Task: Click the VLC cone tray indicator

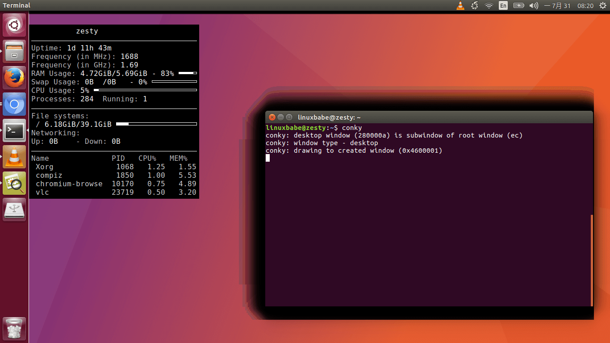Action: pos(460,6)
